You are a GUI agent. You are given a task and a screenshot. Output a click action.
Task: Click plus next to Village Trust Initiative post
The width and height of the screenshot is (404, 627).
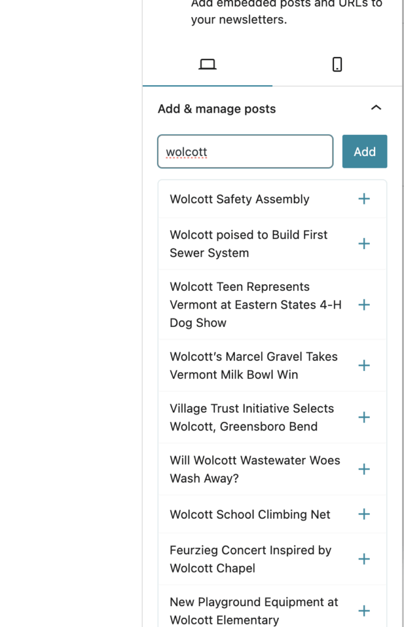pos(364,418)
